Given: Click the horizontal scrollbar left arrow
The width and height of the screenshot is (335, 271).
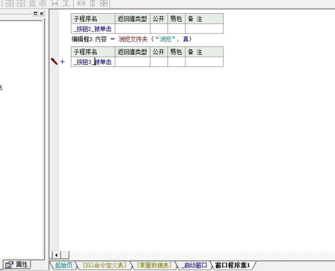Looking at the screenshot, I should (56, 255).
